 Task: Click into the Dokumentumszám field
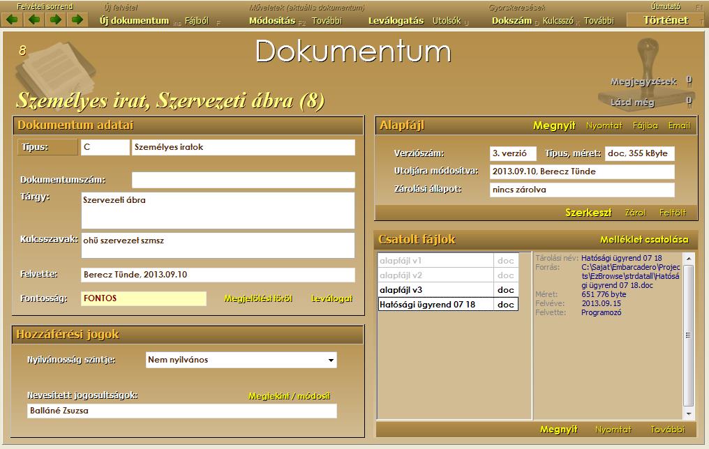[x=243, y=180]
